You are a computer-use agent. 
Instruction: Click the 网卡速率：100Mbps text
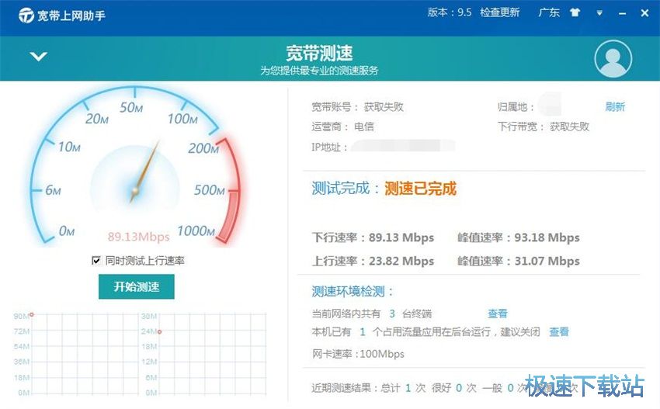[358, 354]
